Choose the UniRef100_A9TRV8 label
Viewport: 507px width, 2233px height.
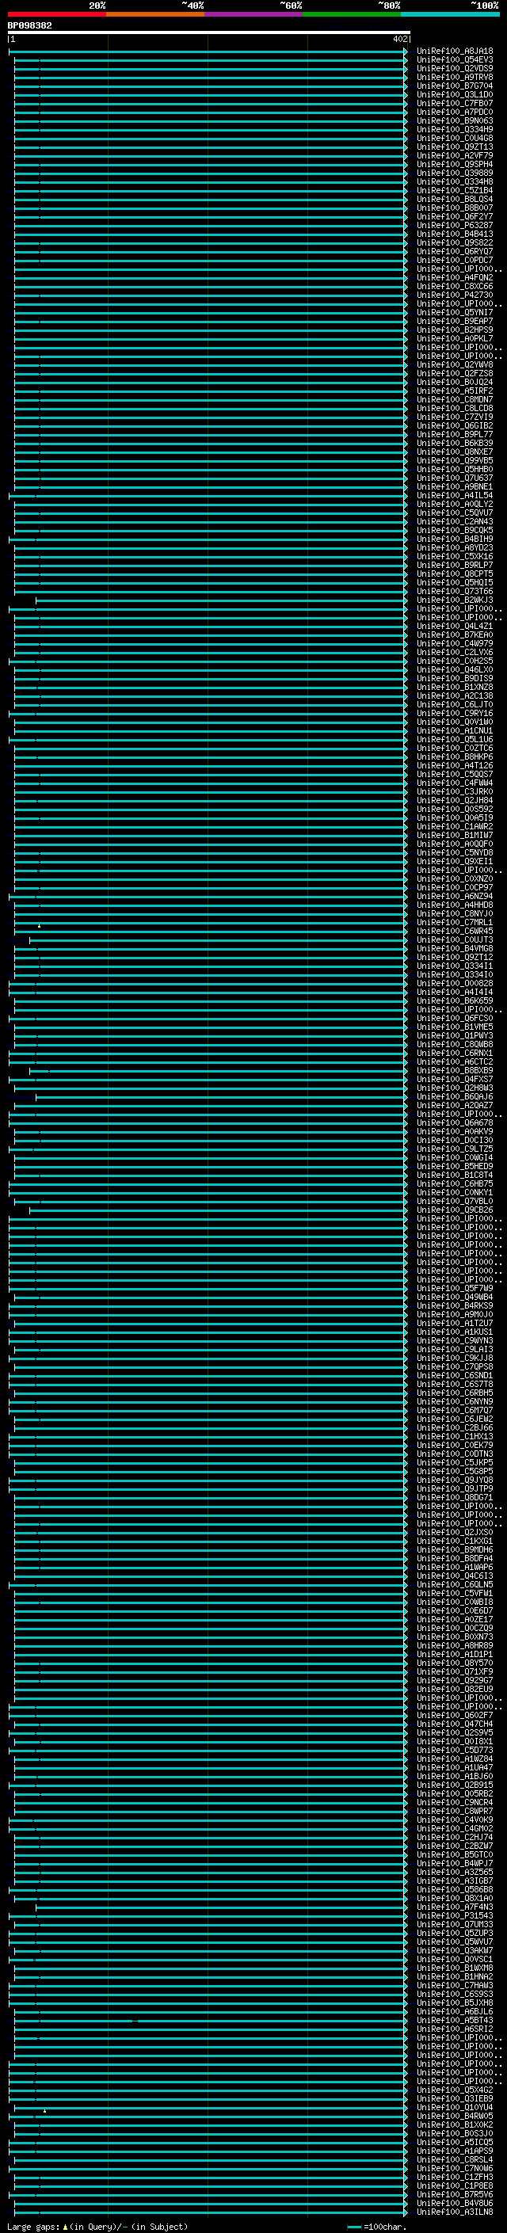point(454,77)
